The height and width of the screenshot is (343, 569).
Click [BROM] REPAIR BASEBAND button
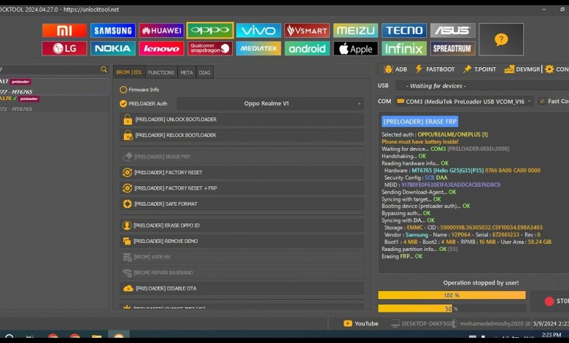point(241,273)
